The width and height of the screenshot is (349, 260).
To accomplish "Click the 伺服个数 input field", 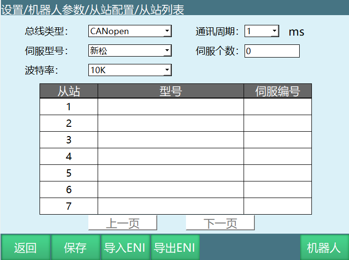I will coord(272,51).
